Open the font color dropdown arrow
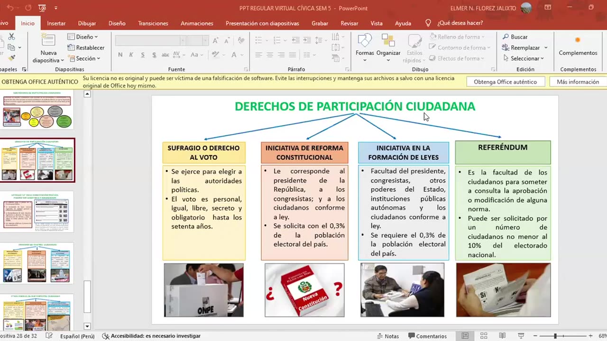The width and height of the screenshot is (607, 341). [242, 55]
